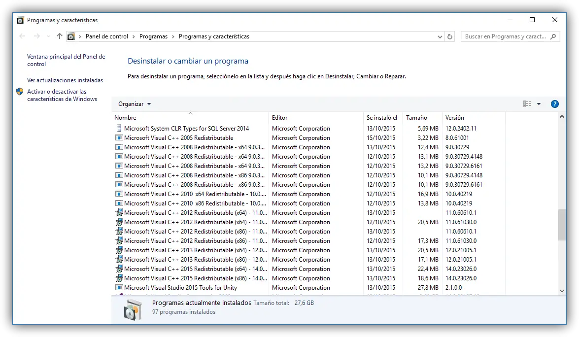Select Microsoft Visual C++ 2013 Redistributable (x64)
Viewport: 579px width, 337px height.
click(x=309, y=250)
